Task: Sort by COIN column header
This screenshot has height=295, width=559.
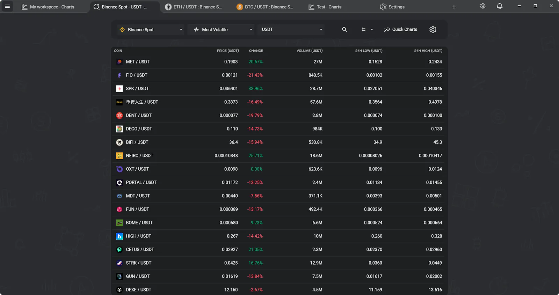Action: [118, 51]
